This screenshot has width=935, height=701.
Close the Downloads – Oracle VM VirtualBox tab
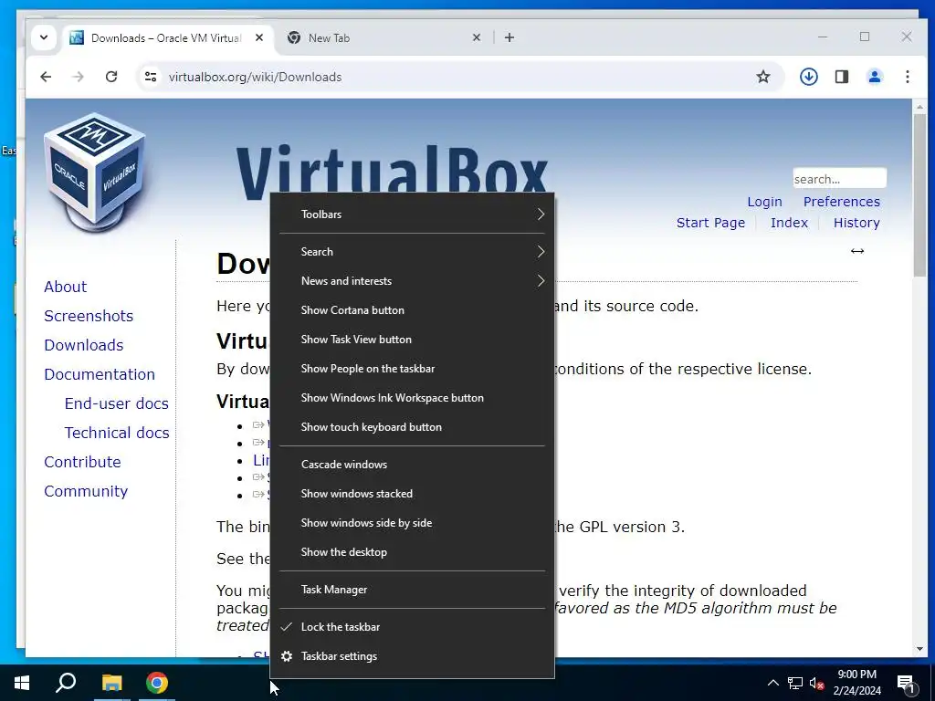pos(259,37)
